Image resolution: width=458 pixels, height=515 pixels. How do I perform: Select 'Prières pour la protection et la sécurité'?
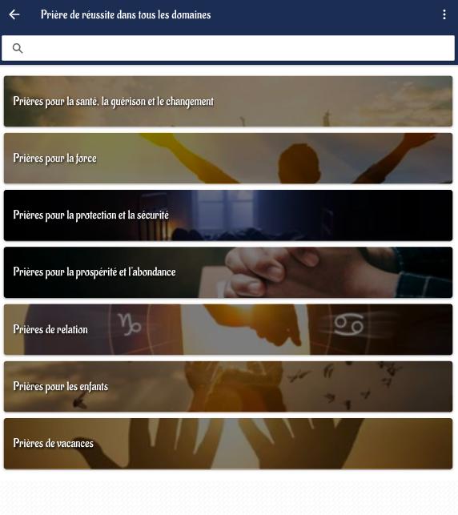[228, 215]
